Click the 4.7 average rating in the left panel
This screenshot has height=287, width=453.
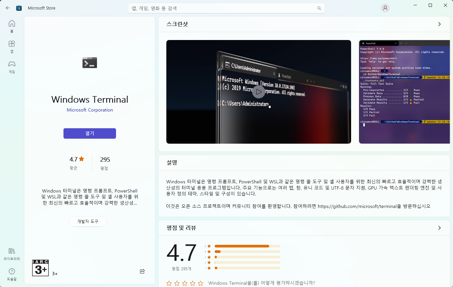pos(77,159)
